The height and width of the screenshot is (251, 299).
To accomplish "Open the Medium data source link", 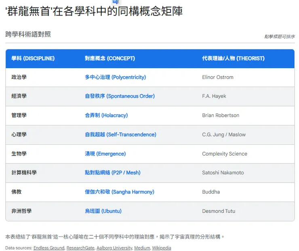I will (x=142, y=248).
